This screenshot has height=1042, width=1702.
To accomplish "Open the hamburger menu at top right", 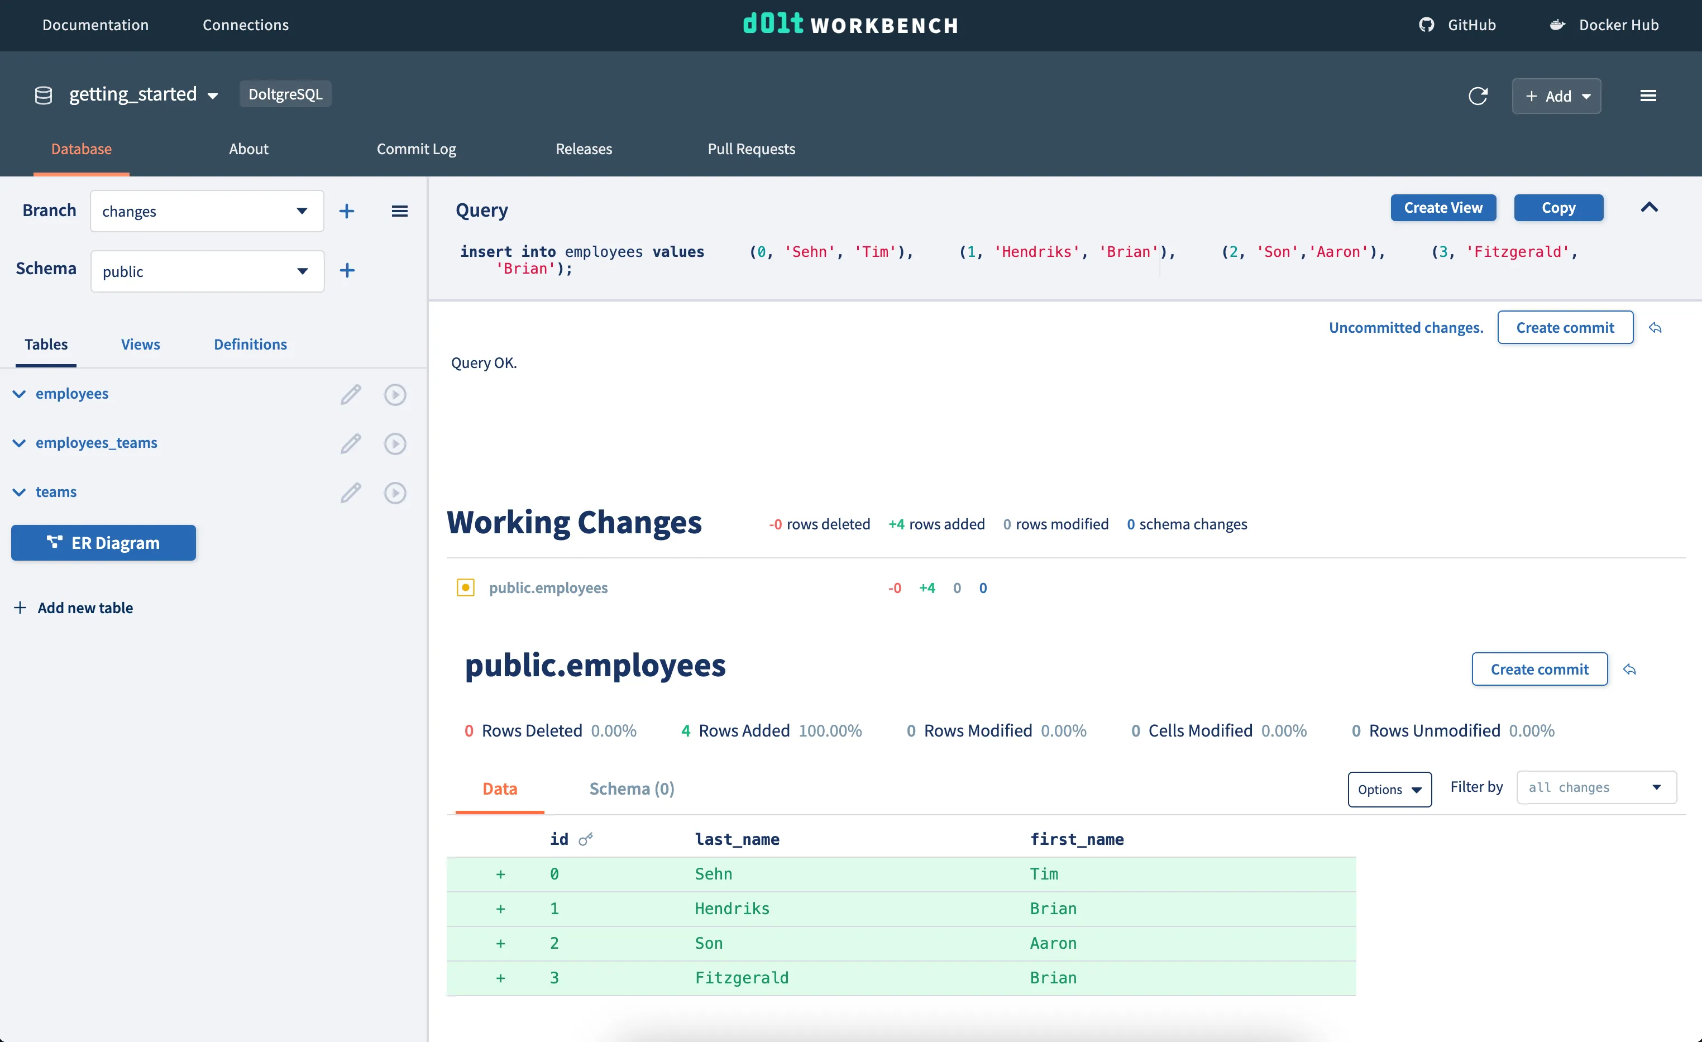I will [x=1648, y=96].
